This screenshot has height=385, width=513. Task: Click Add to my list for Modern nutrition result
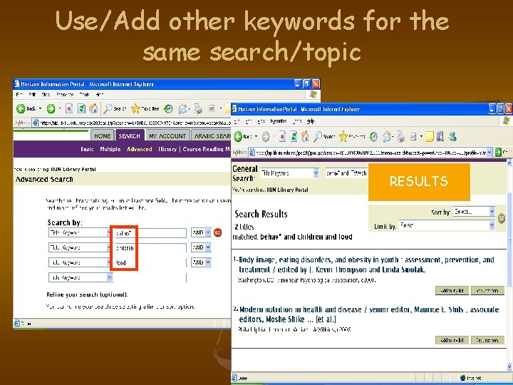coord(452,340)
